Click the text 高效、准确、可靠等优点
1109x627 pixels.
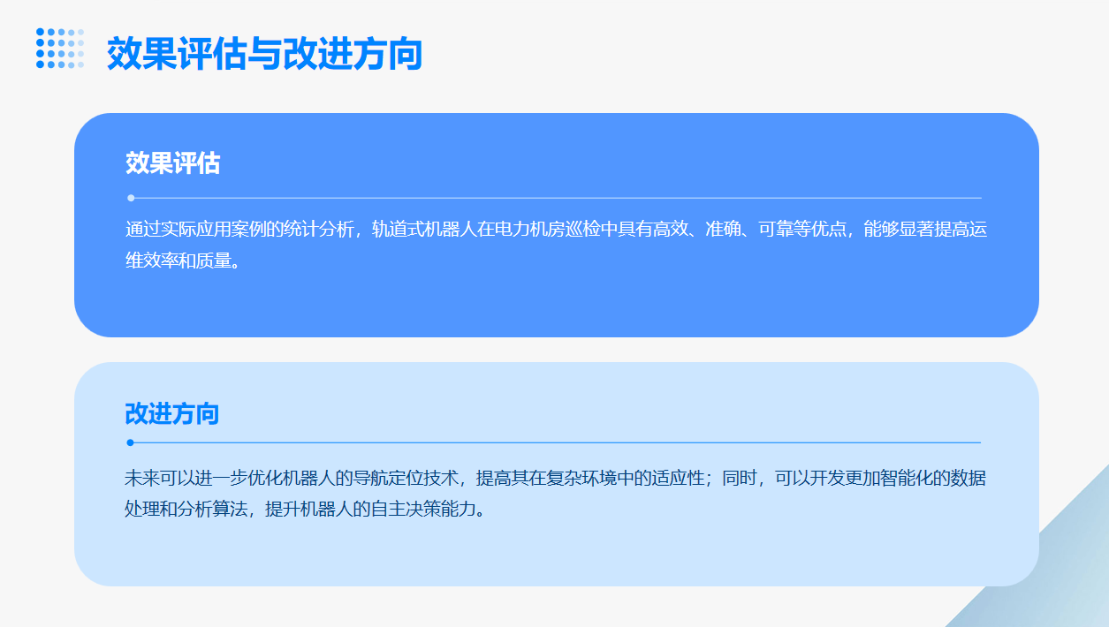click(x=748, y=230)
